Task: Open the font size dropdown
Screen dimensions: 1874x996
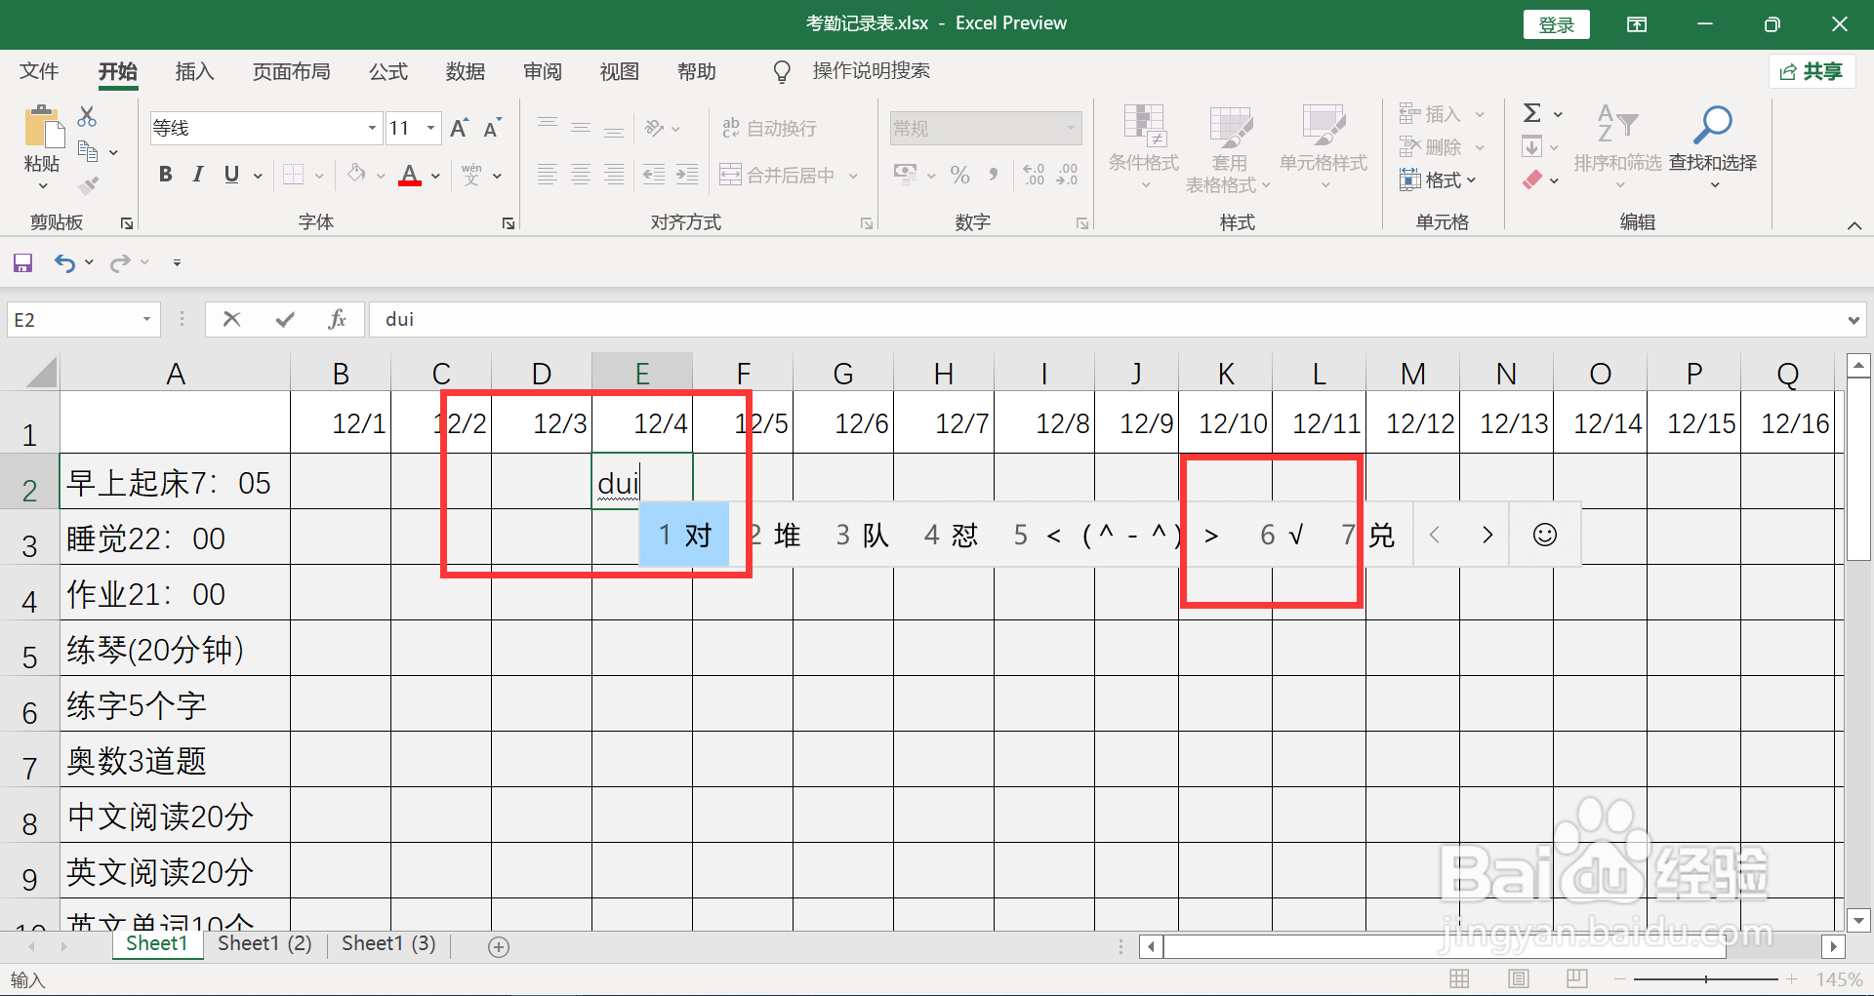Action: coord(430,128)
